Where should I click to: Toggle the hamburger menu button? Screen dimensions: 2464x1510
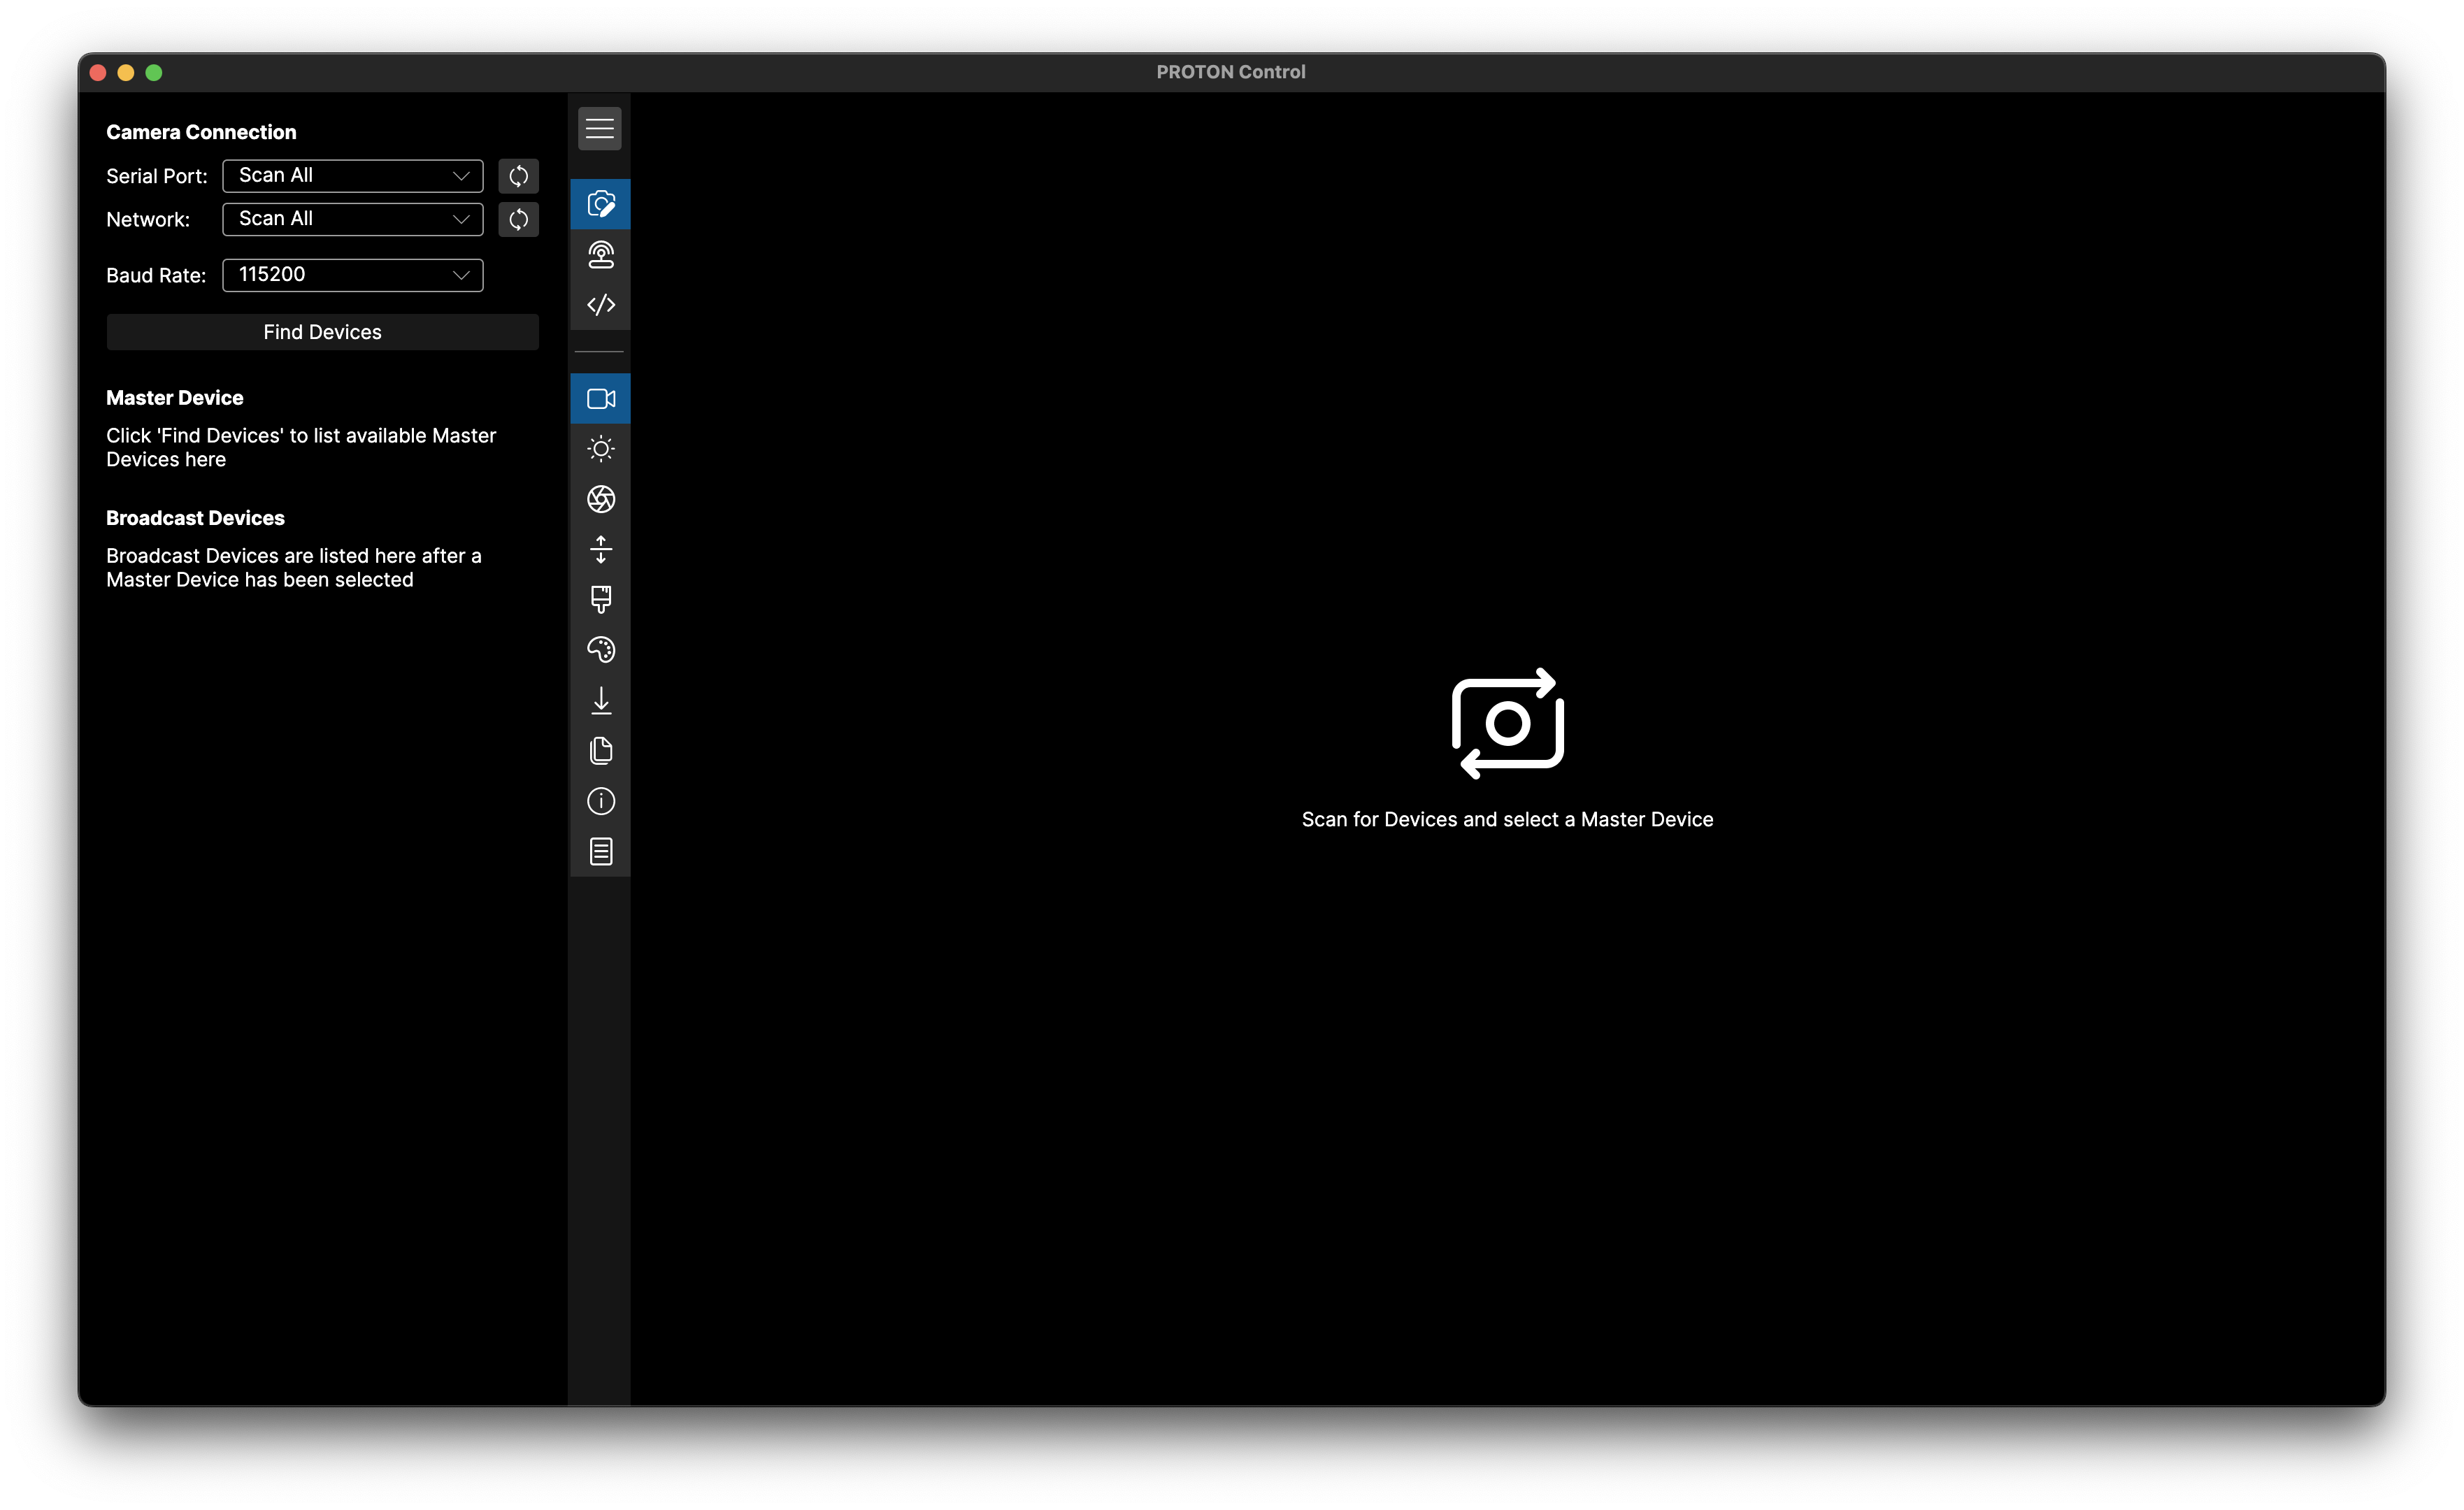click(599, 128)
